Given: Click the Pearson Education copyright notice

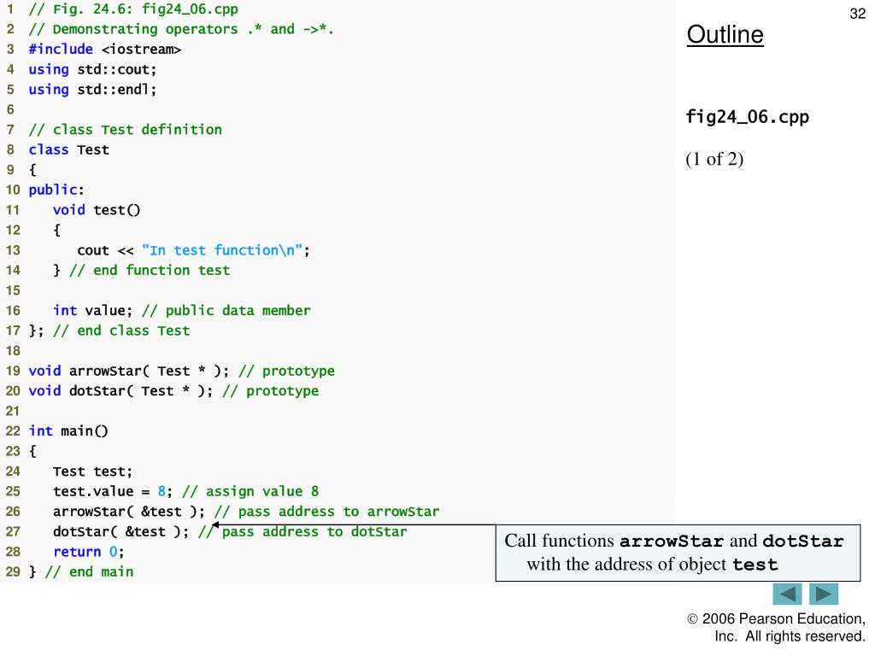Looking at the screenshot, I should 777,627.
